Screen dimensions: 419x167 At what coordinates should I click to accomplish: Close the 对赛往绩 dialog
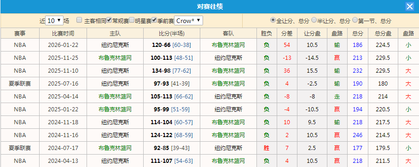point(409,6)
